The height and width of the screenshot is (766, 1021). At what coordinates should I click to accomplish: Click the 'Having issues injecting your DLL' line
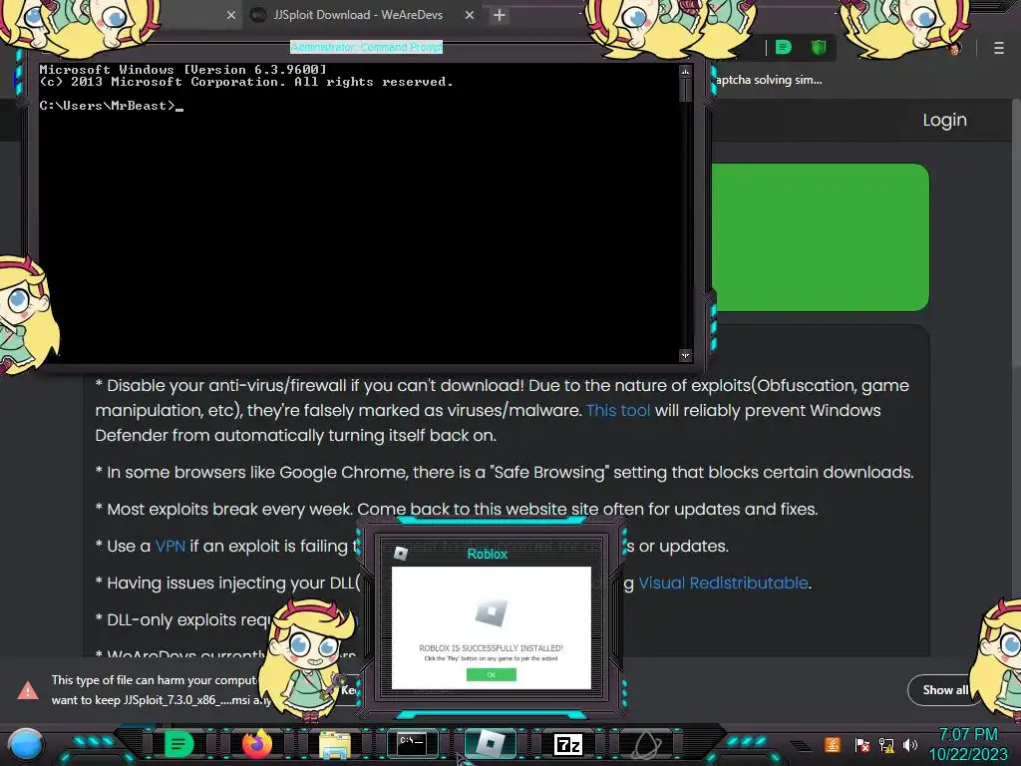228,582
